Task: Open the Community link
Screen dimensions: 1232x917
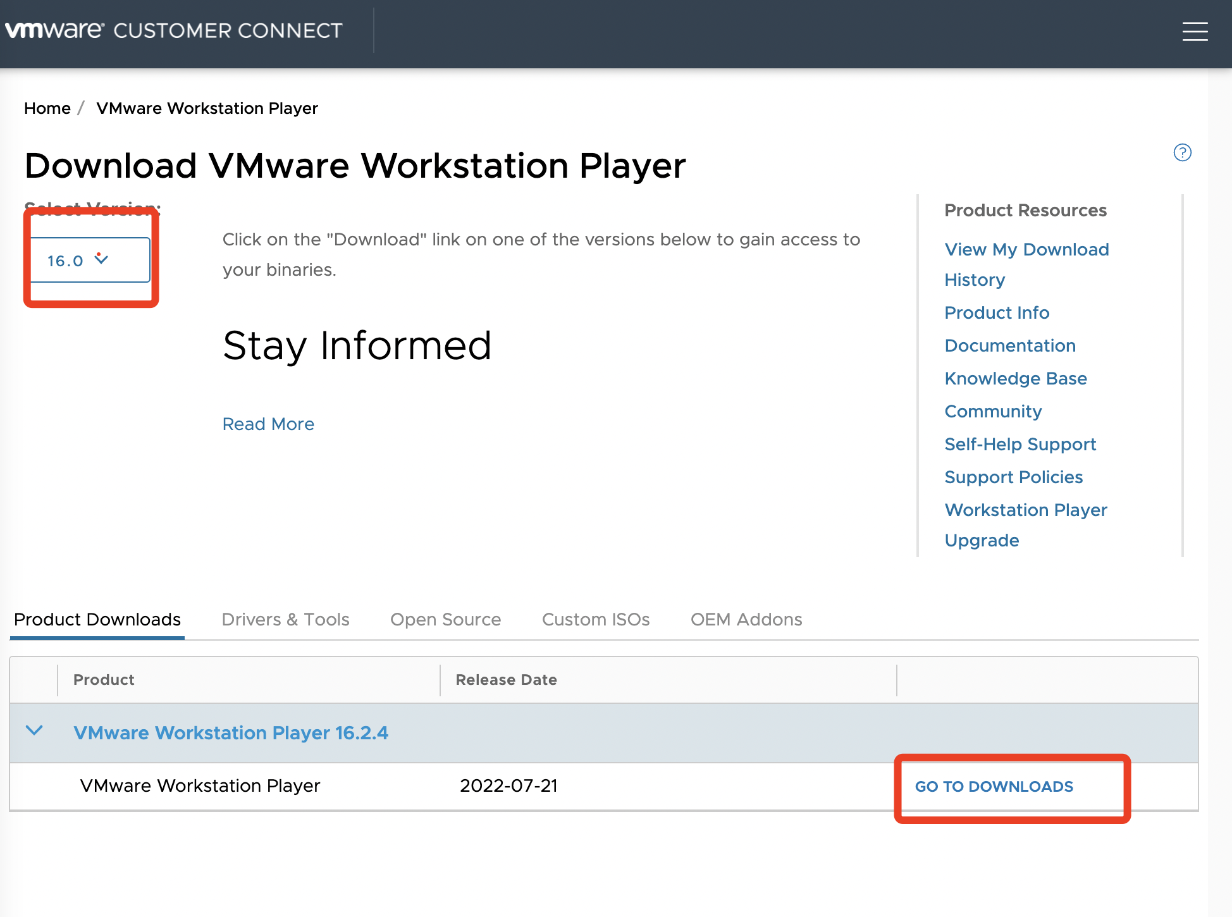Action: pyautogui.click(x=993, y=411)
